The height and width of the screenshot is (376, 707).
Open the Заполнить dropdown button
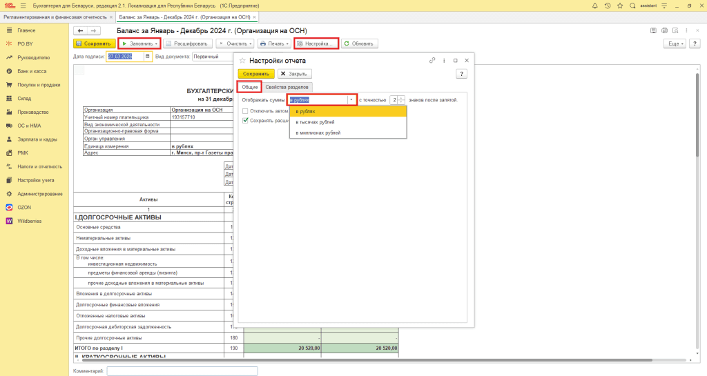(x=139, y=43)
